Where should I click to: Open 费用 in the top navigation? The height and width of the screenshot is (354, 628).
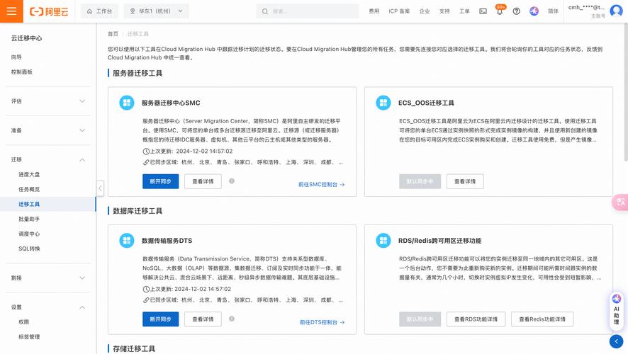[x=374, y=11]
